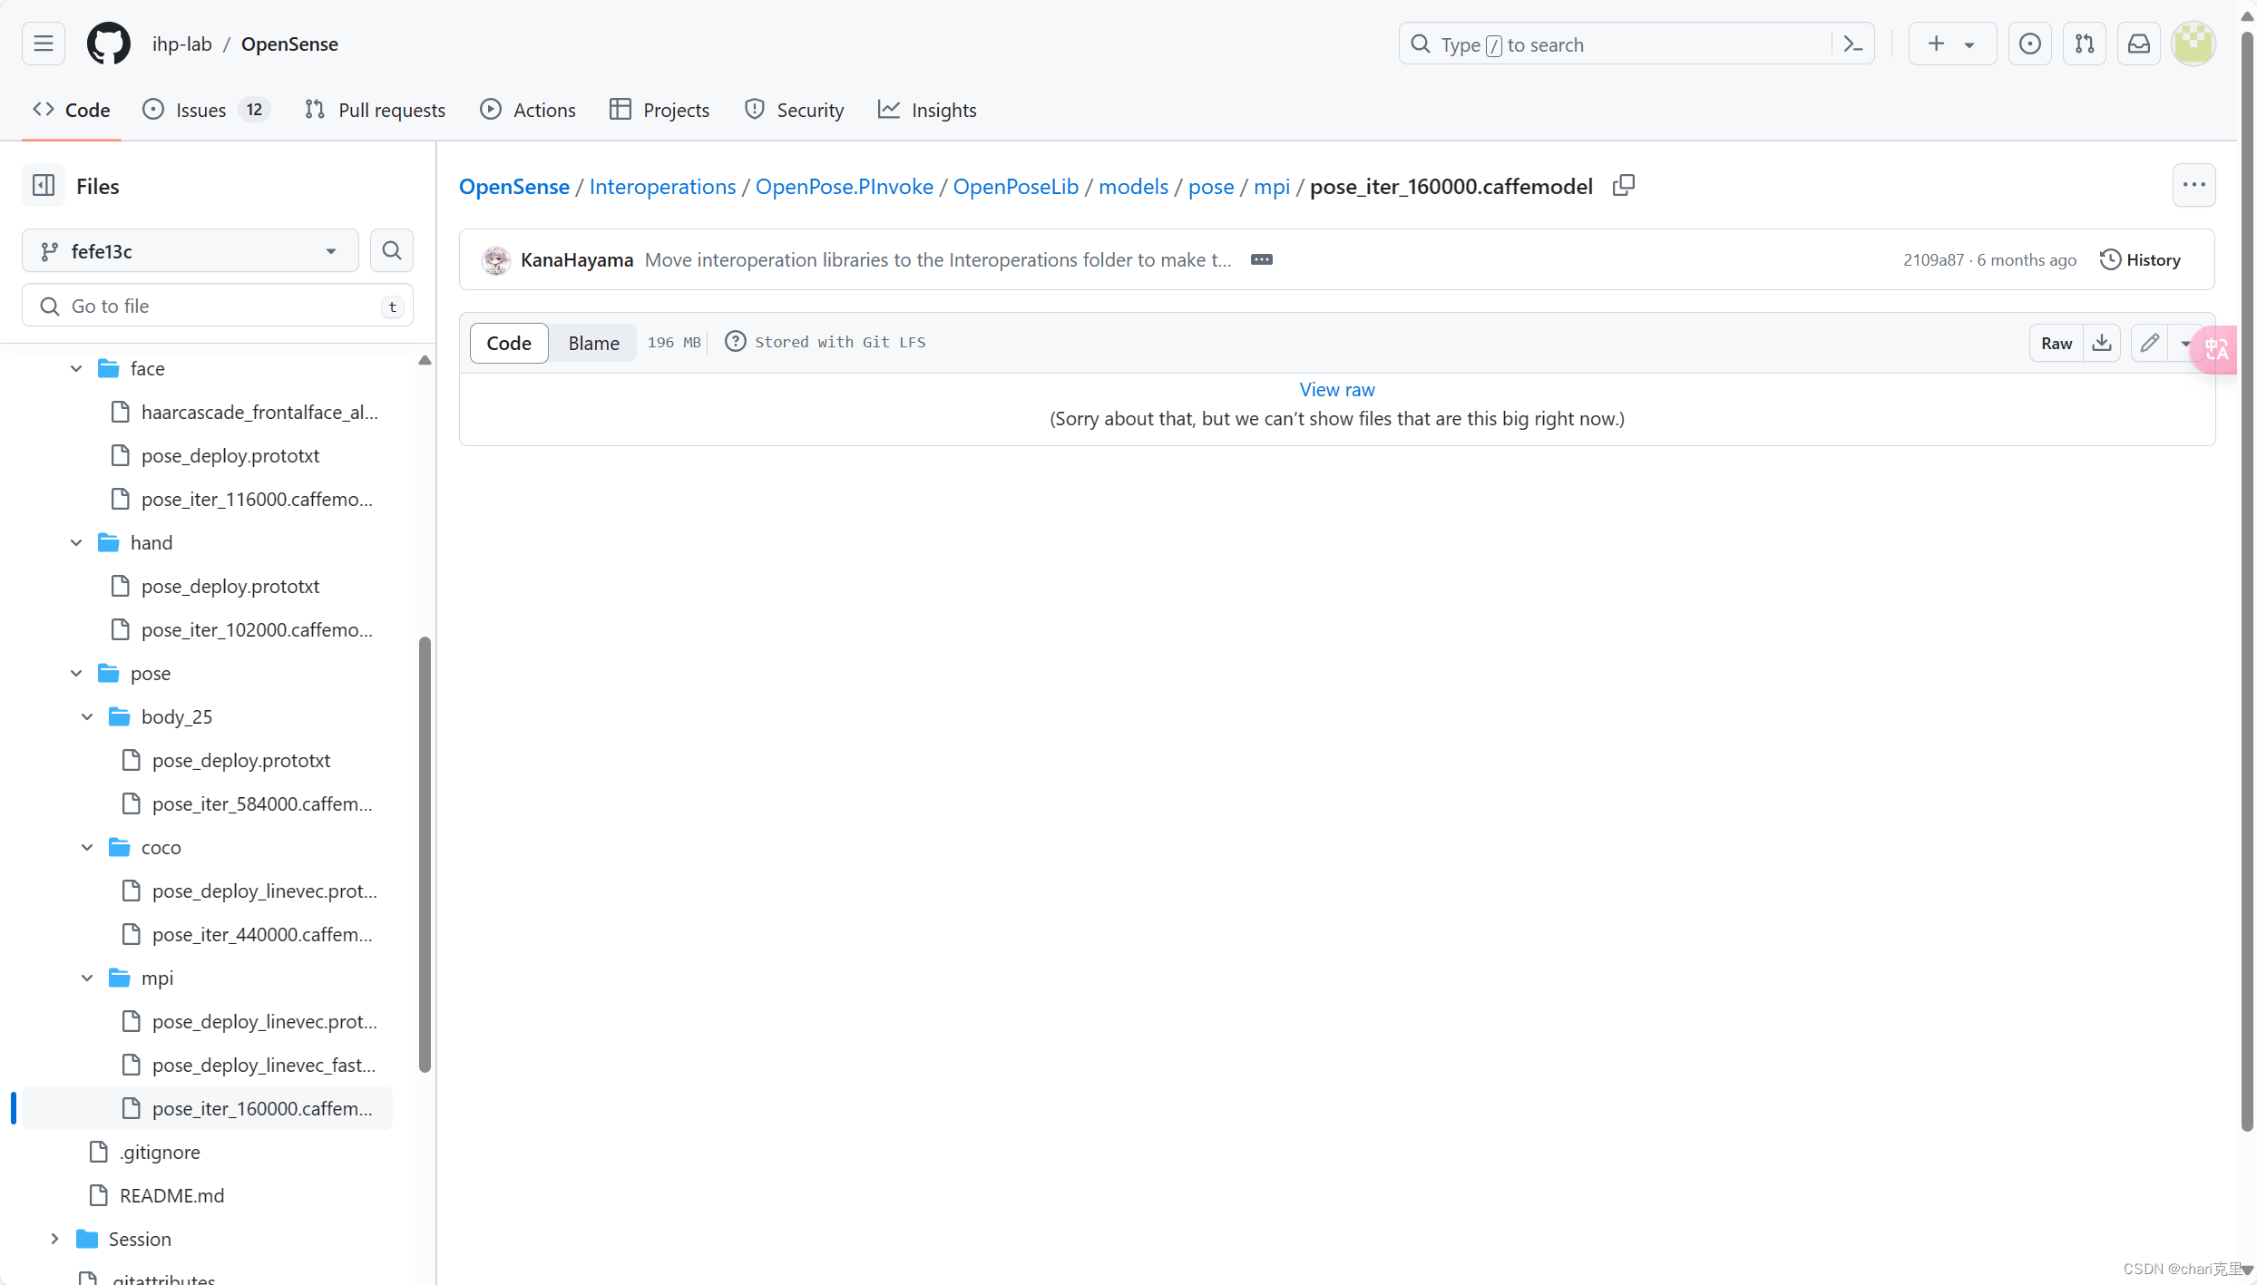Select the Blame tab in file viewer

click(593, 343)
